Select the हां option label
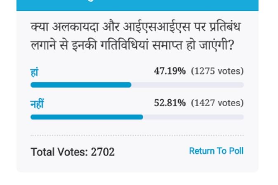This screenshot has height=185, width=278. pos(35,72)
